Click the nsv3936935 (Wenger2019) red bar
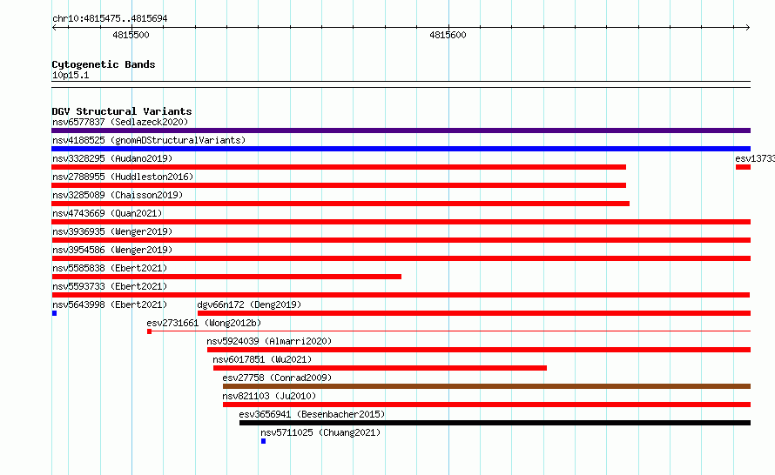Image resolution: width=775 pixels, height=475 pixels. 401,240
